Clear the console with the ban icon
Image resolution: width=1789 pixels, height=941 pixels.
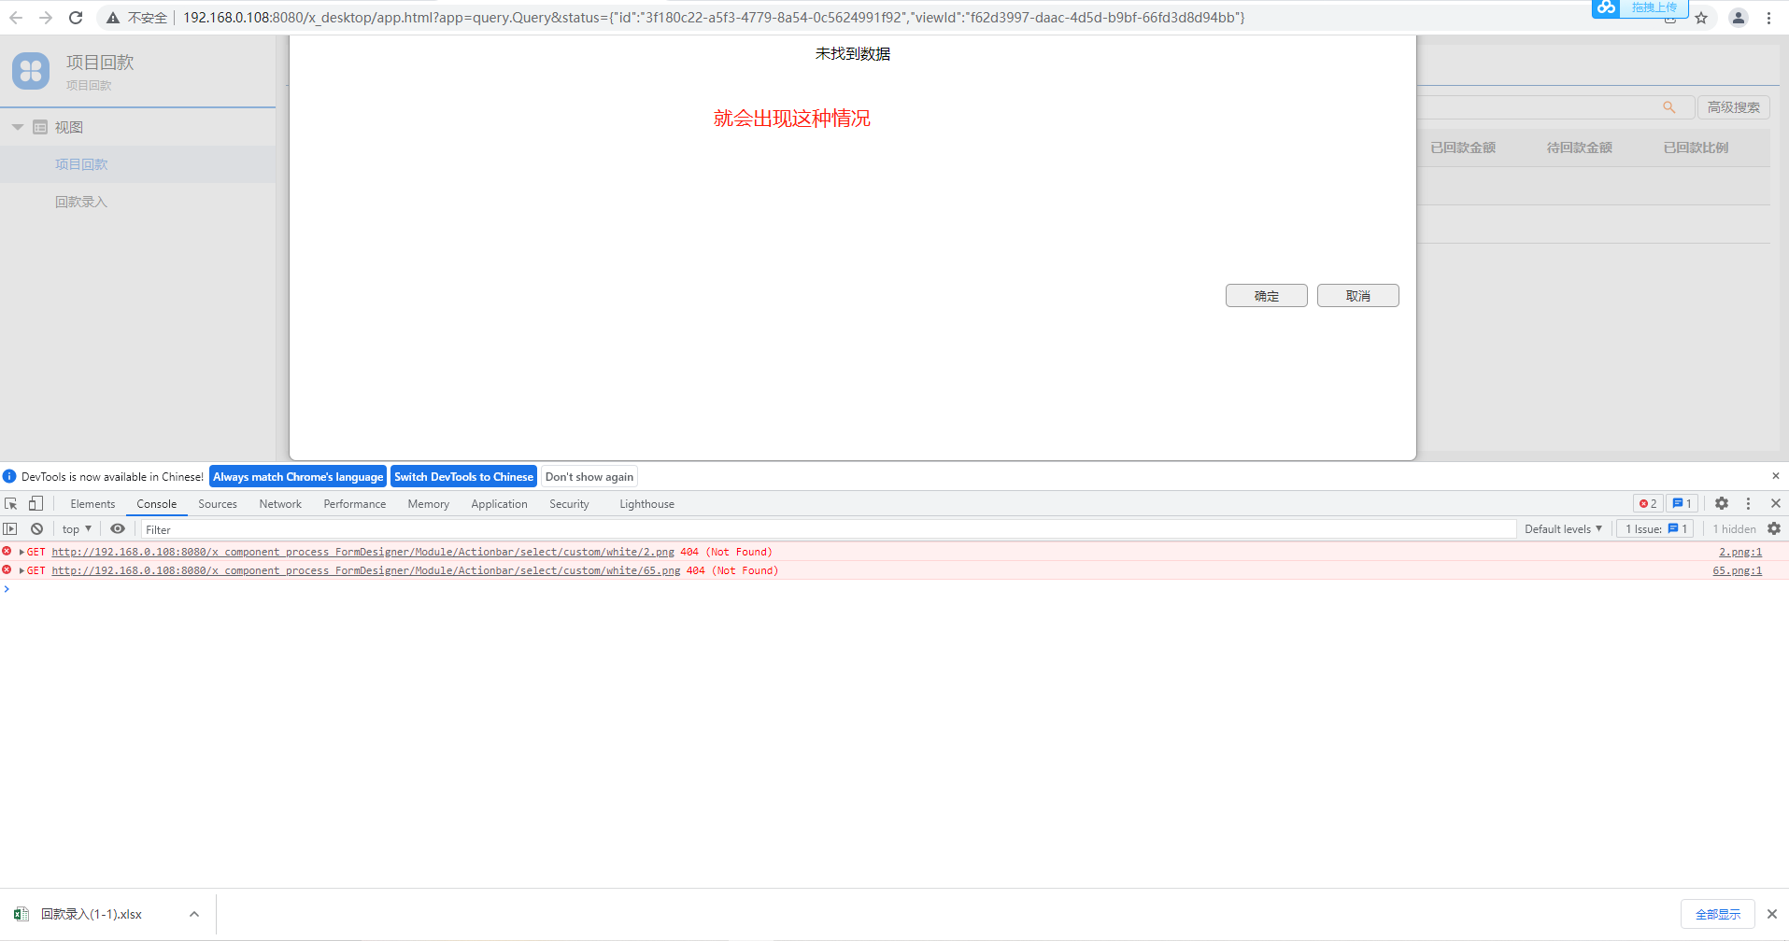(x=36, y=529)
